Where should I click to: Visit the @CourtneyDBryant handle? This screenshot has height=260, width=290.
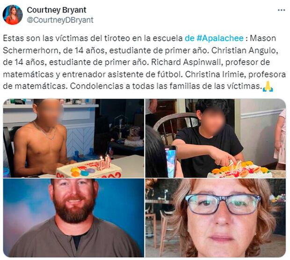[60, 20]
